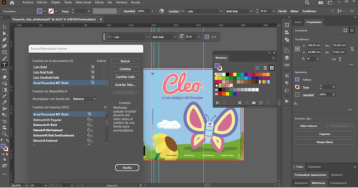This screenshot has width=358, height=188.
Task: Switch swatches to thumbnail grid view
Action: coord(272,67)
